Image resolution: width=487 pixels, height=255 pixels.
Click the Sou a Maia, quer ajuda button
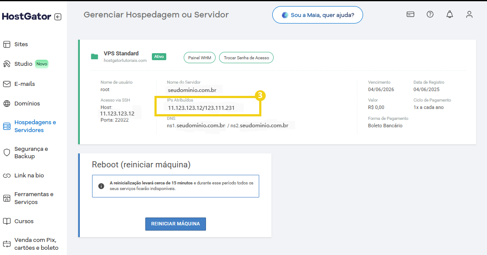pyautogui.click(x=317, y=15)
